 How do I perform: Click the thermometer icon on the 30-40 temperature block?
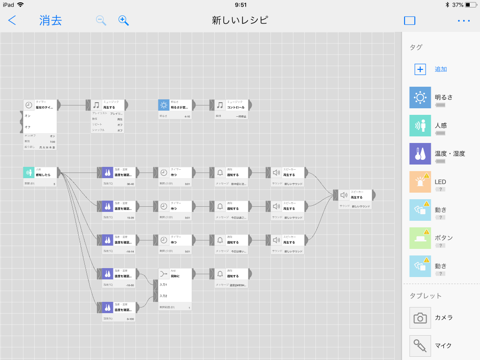click(x=107, y=172)
